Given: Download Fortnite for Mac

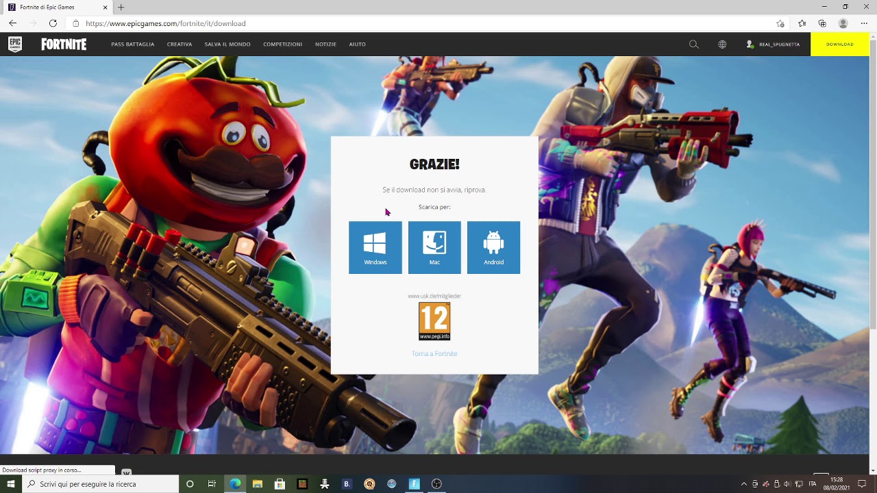Looking at the screenshot, I should (x=434, y=247).
